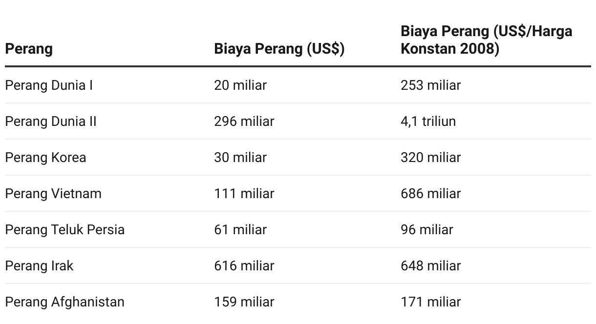Select the Perang Dunia I row label

point(49,85)
